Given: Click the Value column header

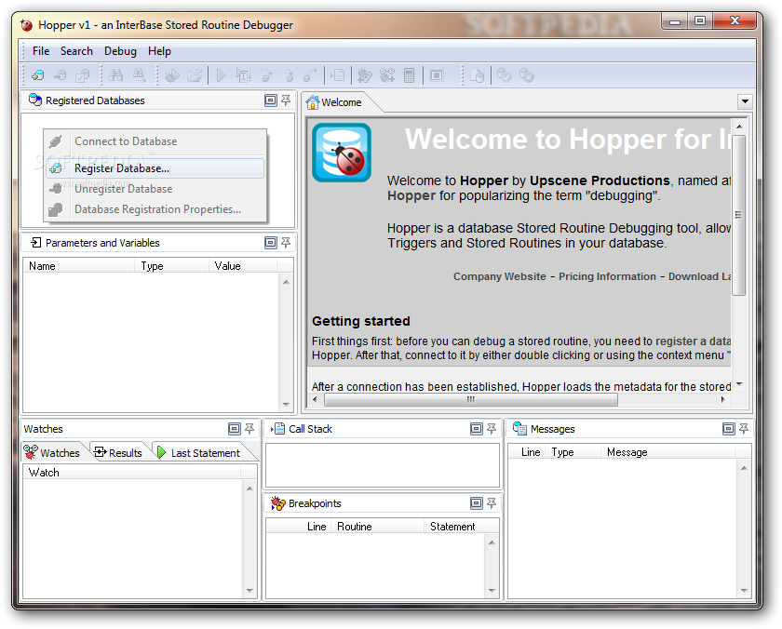Looking at the screenshot, I should [243, 266].
